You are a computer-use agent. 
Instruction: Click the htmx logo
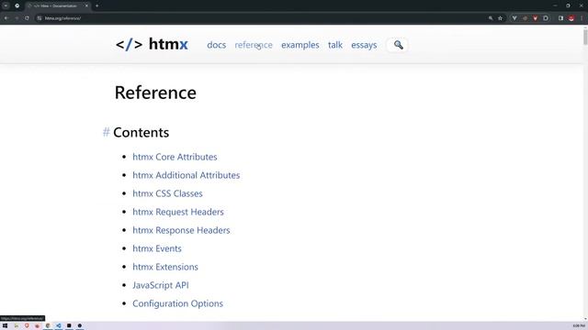tap(152, 44)
